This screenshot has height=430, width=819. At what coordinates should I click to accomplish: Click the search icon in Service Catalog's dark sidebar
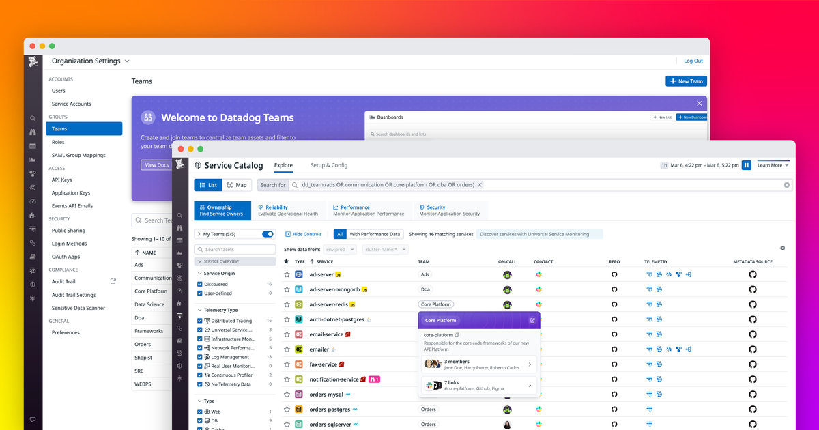[x=179, y=215]
